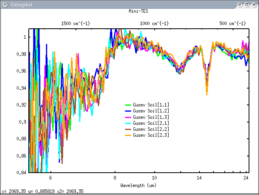Image resolution: width=259 pixels, height=195 pixels.
Task: Maximize the Gnuplot window
Action: (247, 5)
